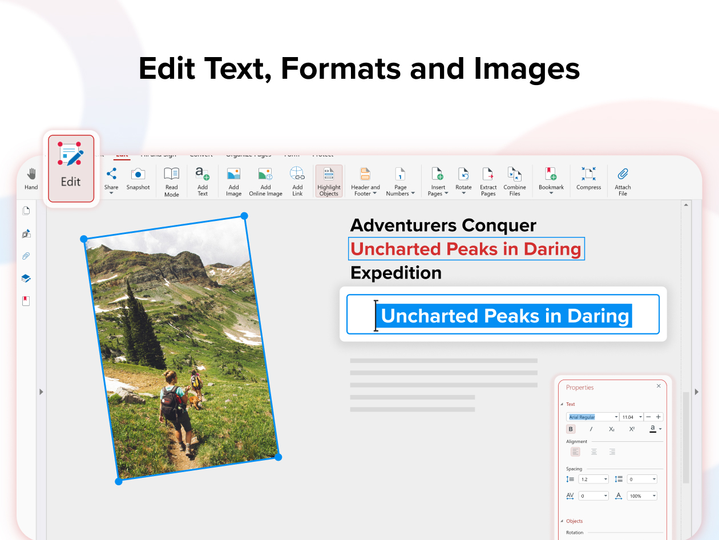Enable center text alignment
The width and height of the screenshot is (719, 540).
pos(594,452)
